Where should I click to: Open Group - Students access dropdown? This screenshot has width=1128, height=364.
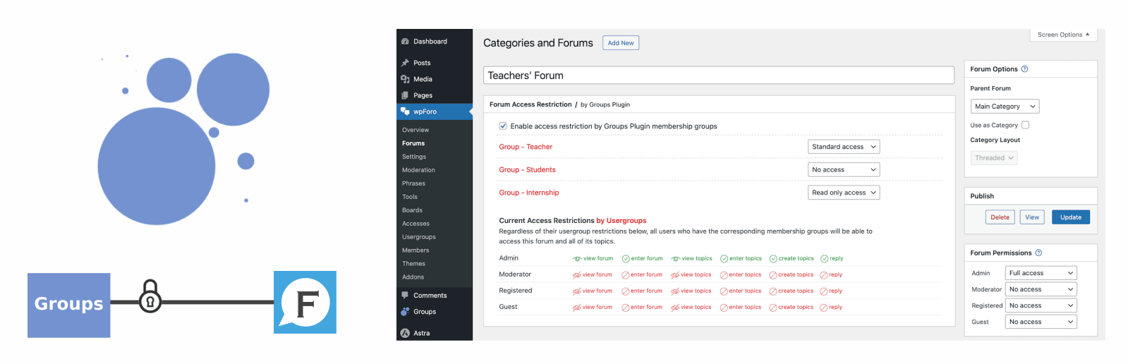(x=843, y=170)
